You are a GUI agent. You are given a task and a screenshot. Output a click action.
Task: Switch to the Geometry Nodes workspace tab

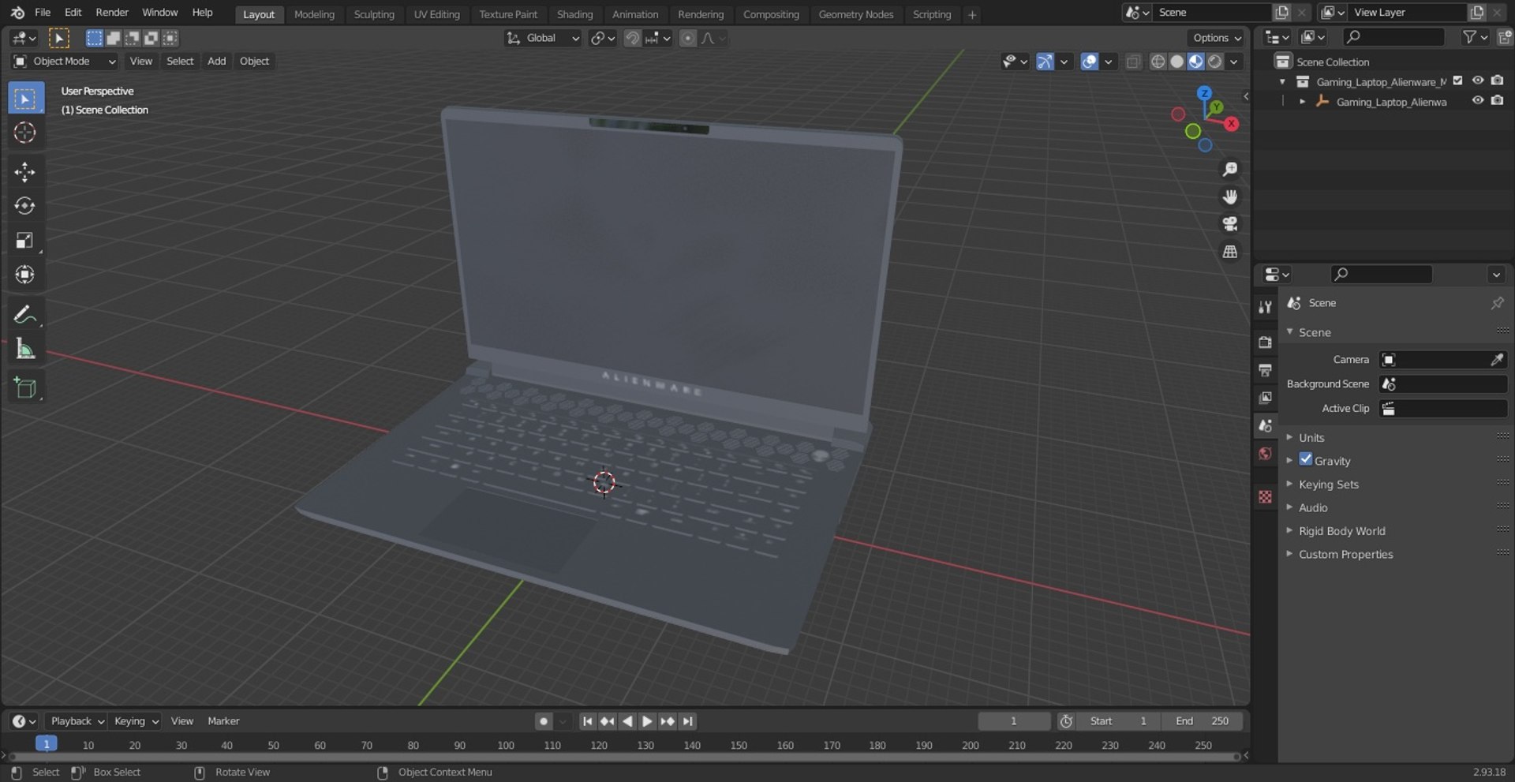coord(855,14)
